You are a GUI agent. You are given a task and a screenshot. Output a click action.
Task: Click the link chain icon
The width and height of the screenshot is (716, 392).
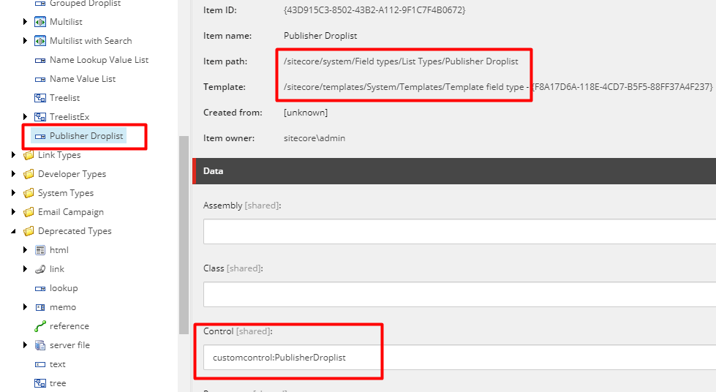(x=40, y=269)
